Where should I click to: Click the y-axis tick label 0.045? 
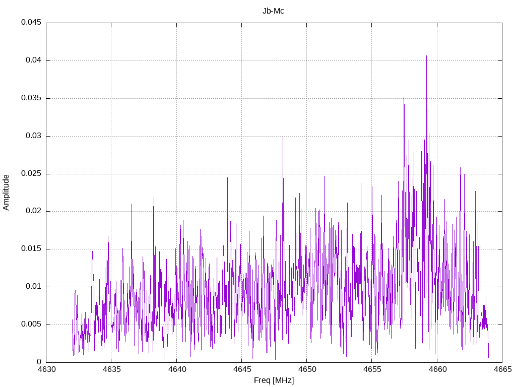pyautogui.click(x=31, y=22)
